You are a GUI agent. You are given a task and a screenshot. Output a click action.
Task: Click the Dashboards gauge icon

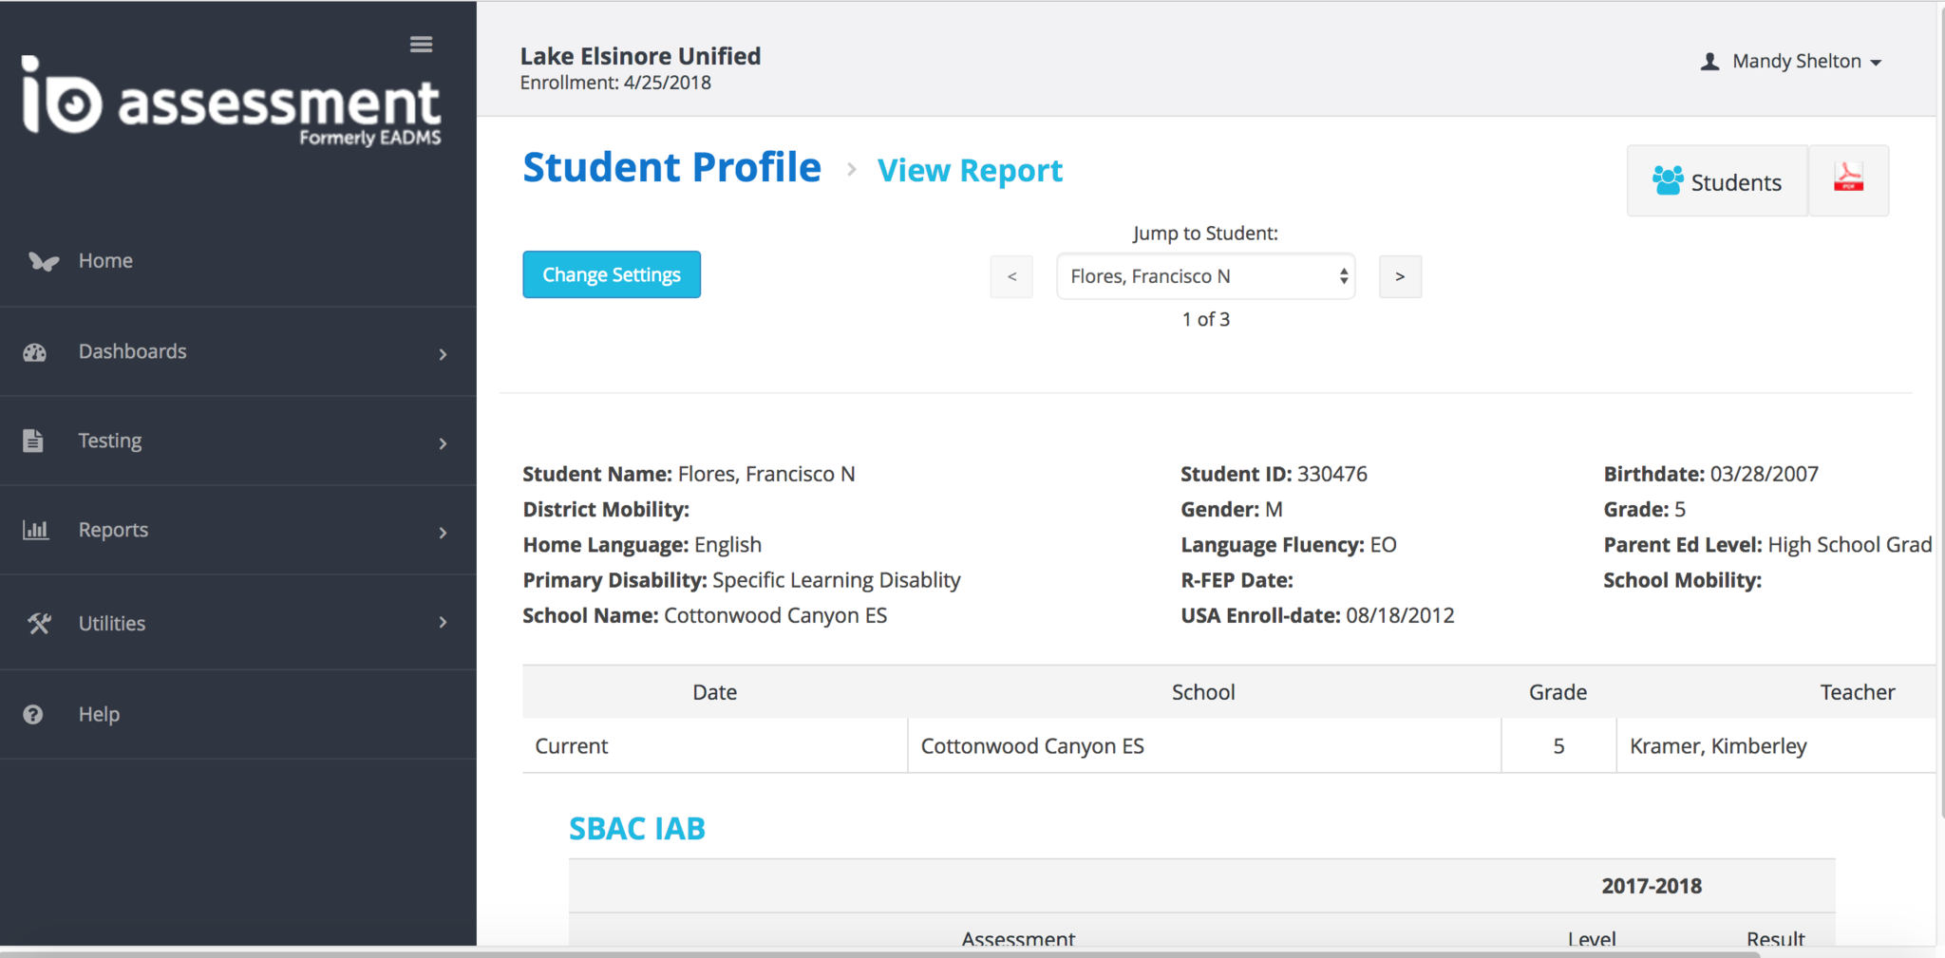(35, 352)
